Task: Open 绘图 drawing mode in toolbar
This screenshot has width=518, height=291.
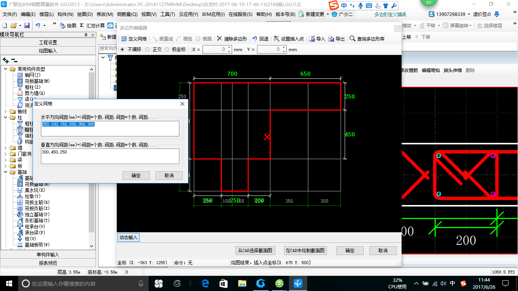Action: point(68,25)
